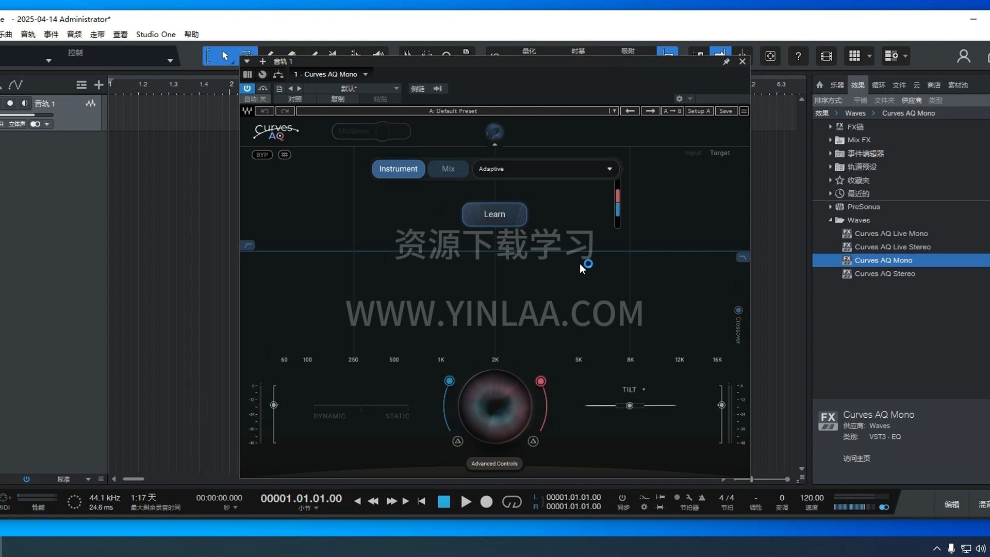Collapse the Waves folder in the effects tree
The height and width of the screenshot is (557, 990).
(x=830, y=220)
